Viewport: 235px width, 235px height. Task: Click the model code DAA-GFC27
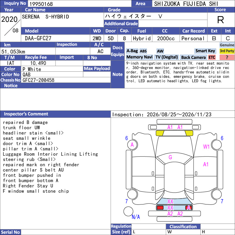[x=38, y=38]
